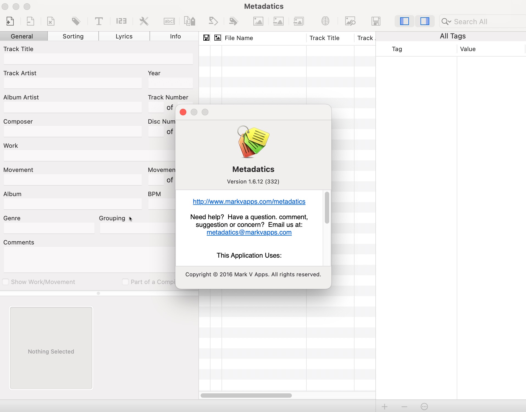Click the Track Number first box
This screenshot has height=412, width=526.
point(156,107)
